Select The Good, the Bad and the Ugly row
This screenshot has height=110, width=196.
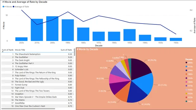tap(37, 82)
